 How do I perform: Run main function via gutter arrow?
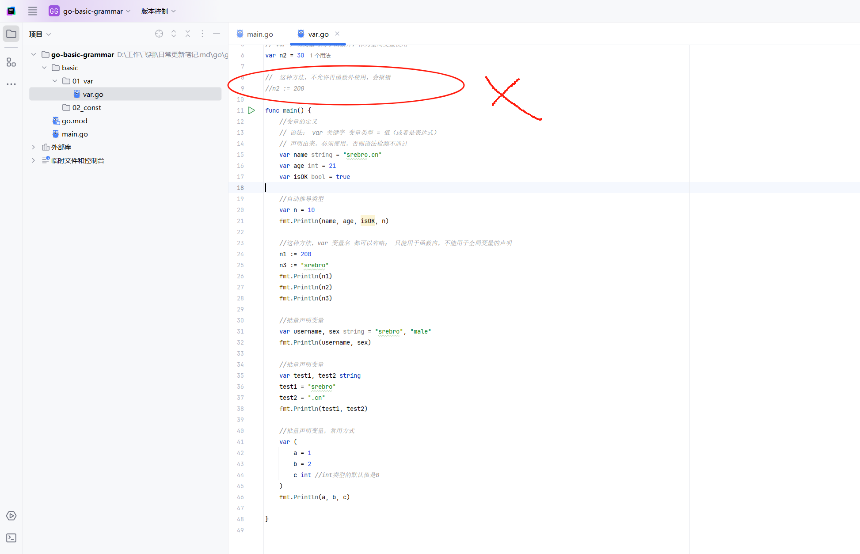pyautogui.click(x=251, y=110)
